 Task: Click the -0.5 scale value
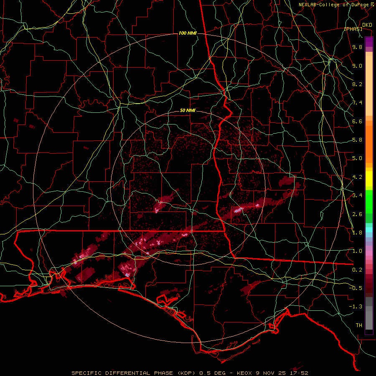[356, 288]
